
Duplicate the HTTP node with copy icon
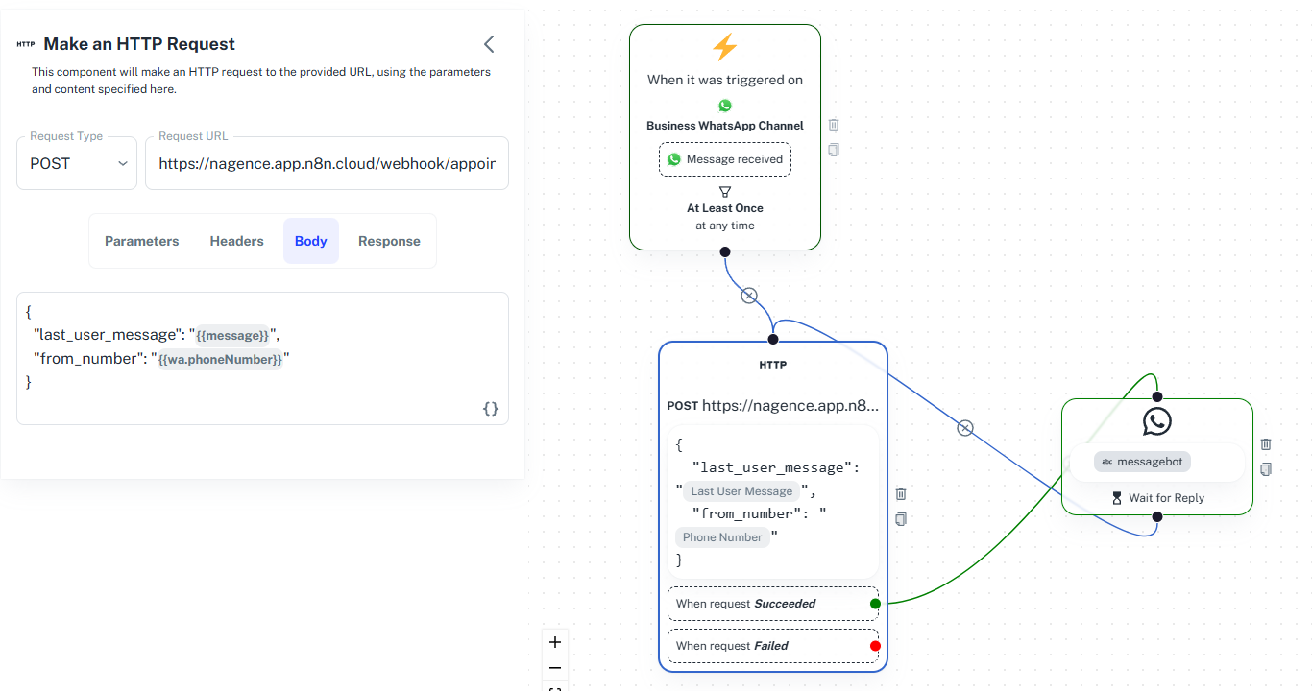(x=901, y=519)
